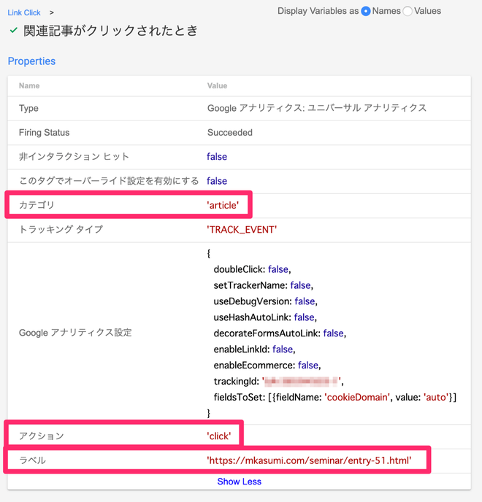
Task: Click the Properties section heading
Action: [31, 61]
